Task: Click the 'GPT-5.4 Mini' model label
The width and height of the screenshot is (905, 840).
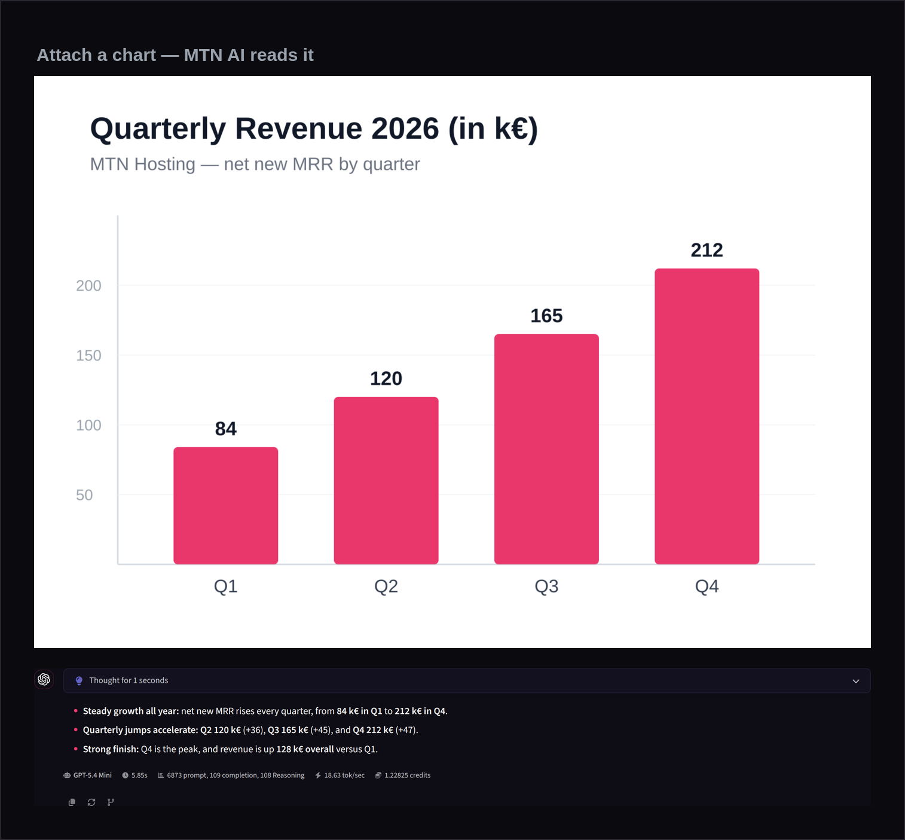Action: tap(93, 775)
